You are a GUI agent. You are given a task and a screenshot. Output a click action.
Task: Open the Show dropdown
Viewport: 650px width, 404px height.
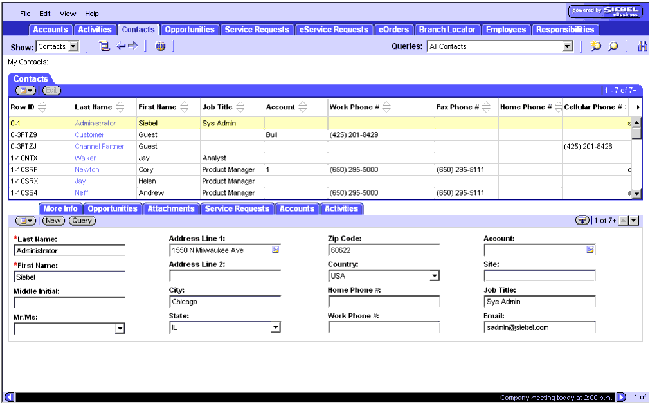73,46
